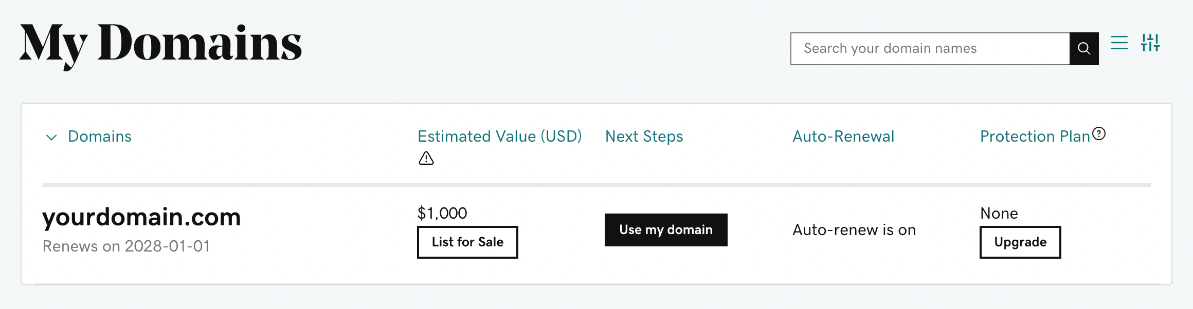Viewport: 1193px width, 309px height.
Task: Click the Auto-renew is on status
Action: pyautogui.click(x=854, y=230)
